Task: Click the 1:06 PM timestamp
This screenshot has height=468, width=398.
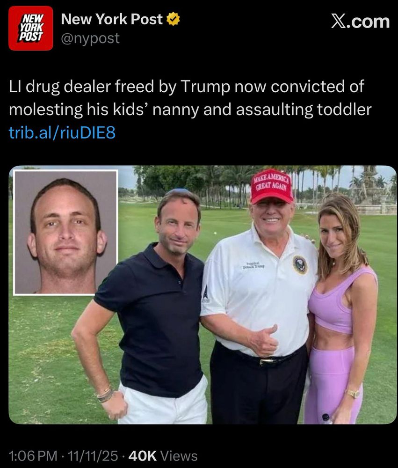Action: 33,456
